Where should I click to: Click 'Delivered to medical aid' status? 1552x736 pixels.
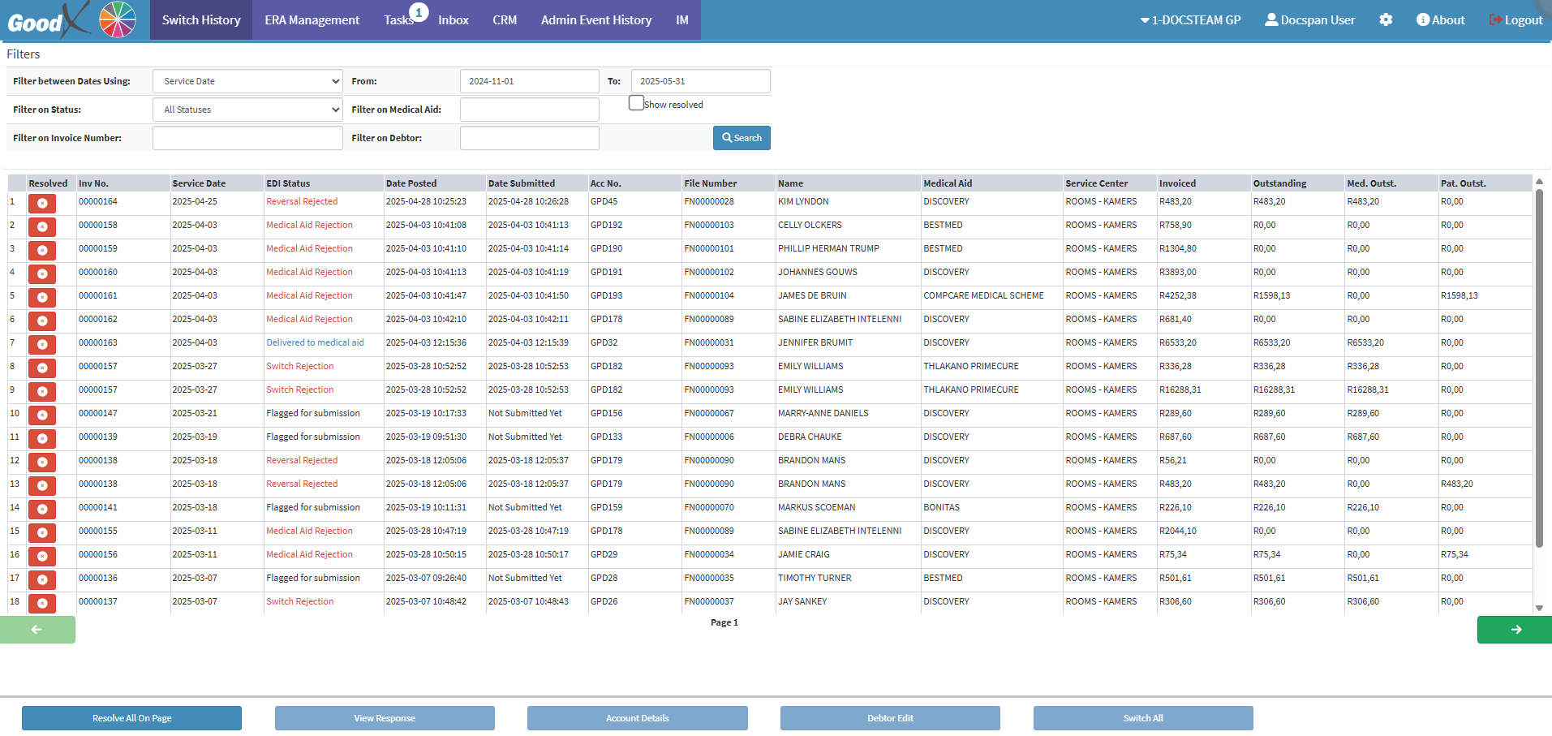[x=315, y=342]
